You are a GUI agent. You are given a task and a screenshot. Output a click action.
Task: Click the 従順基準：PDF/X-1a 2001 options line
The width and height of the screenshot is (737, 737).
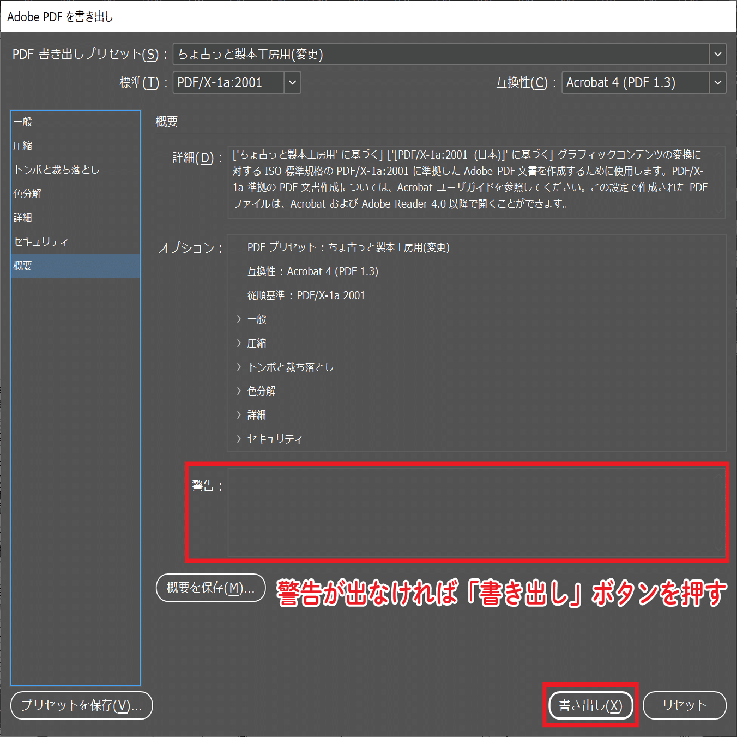coord(306,295)
